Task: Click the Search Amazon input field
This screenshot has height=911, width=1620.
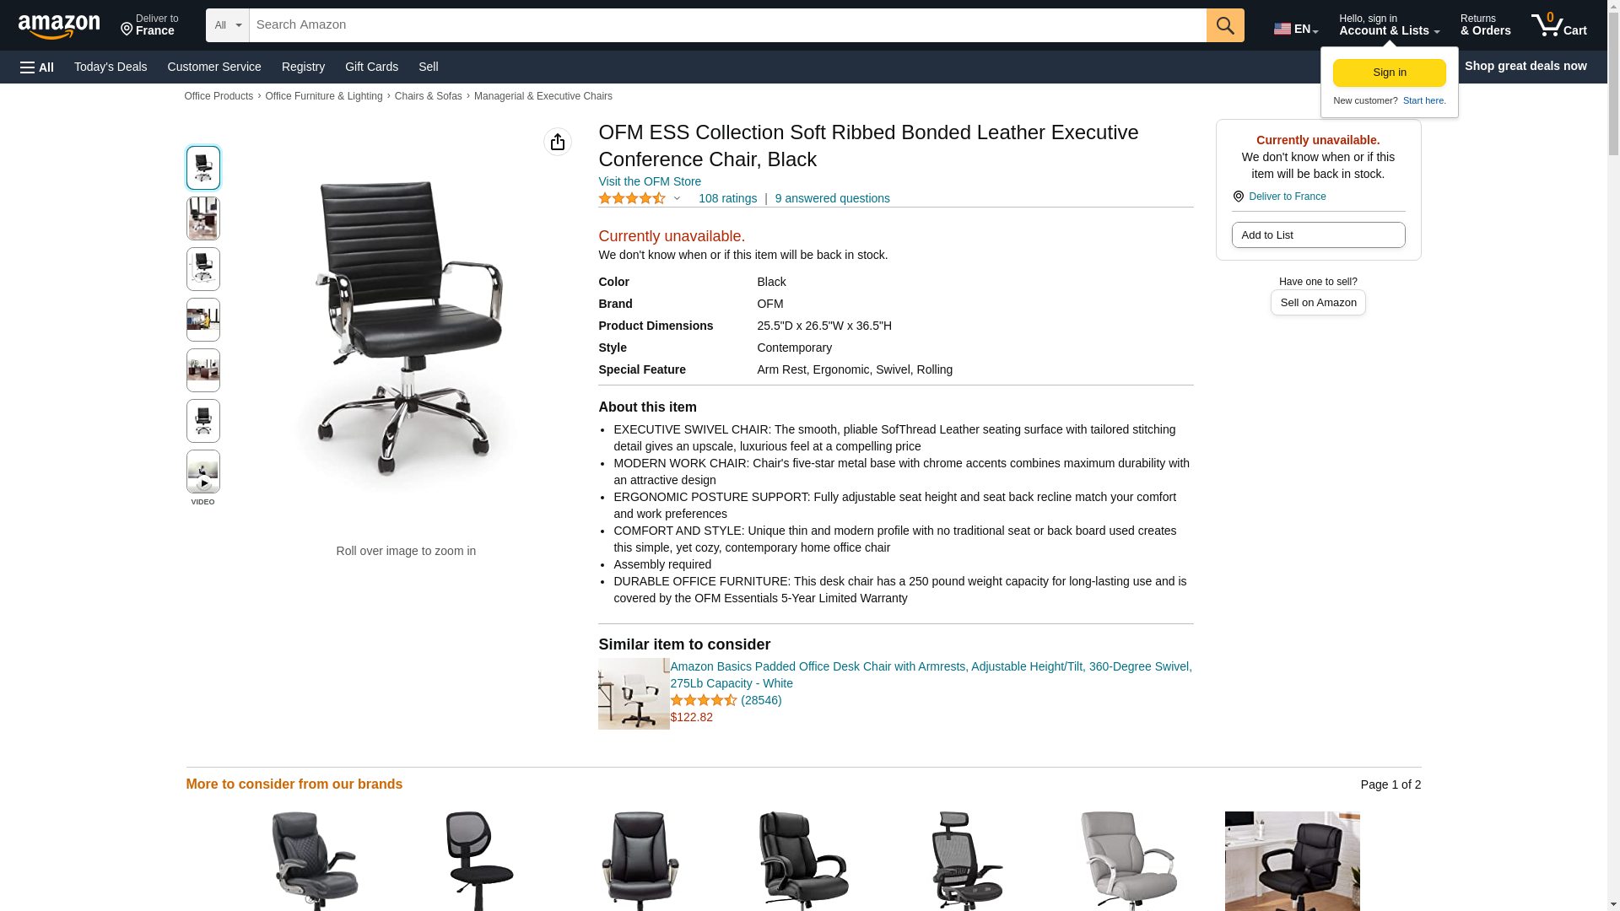Action: point(727,25)
